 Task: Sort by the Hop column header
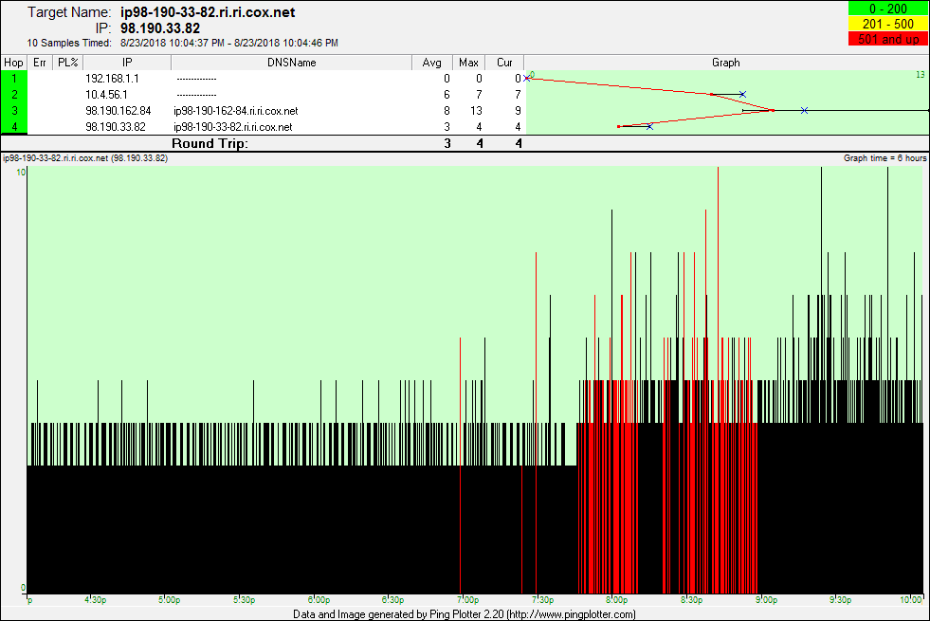14,63
